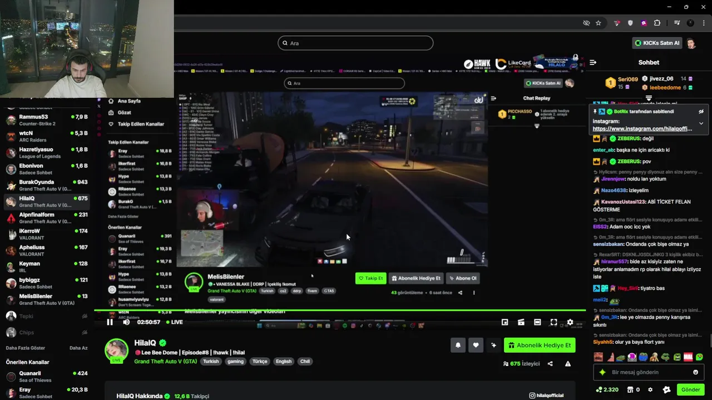Open channel points 2.320 icon

pyautogui.click(x=607, y=390)
